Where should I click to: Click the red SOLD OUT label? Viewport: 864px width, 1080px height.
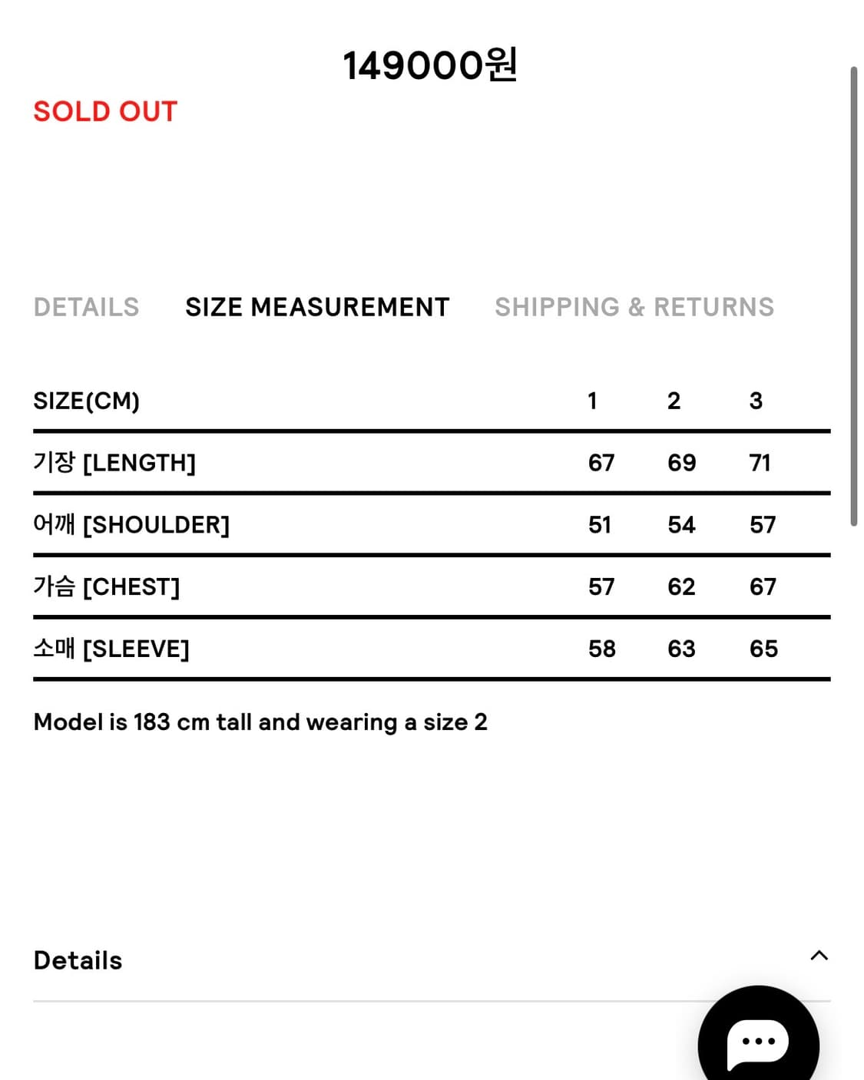(x=105, y=111)
